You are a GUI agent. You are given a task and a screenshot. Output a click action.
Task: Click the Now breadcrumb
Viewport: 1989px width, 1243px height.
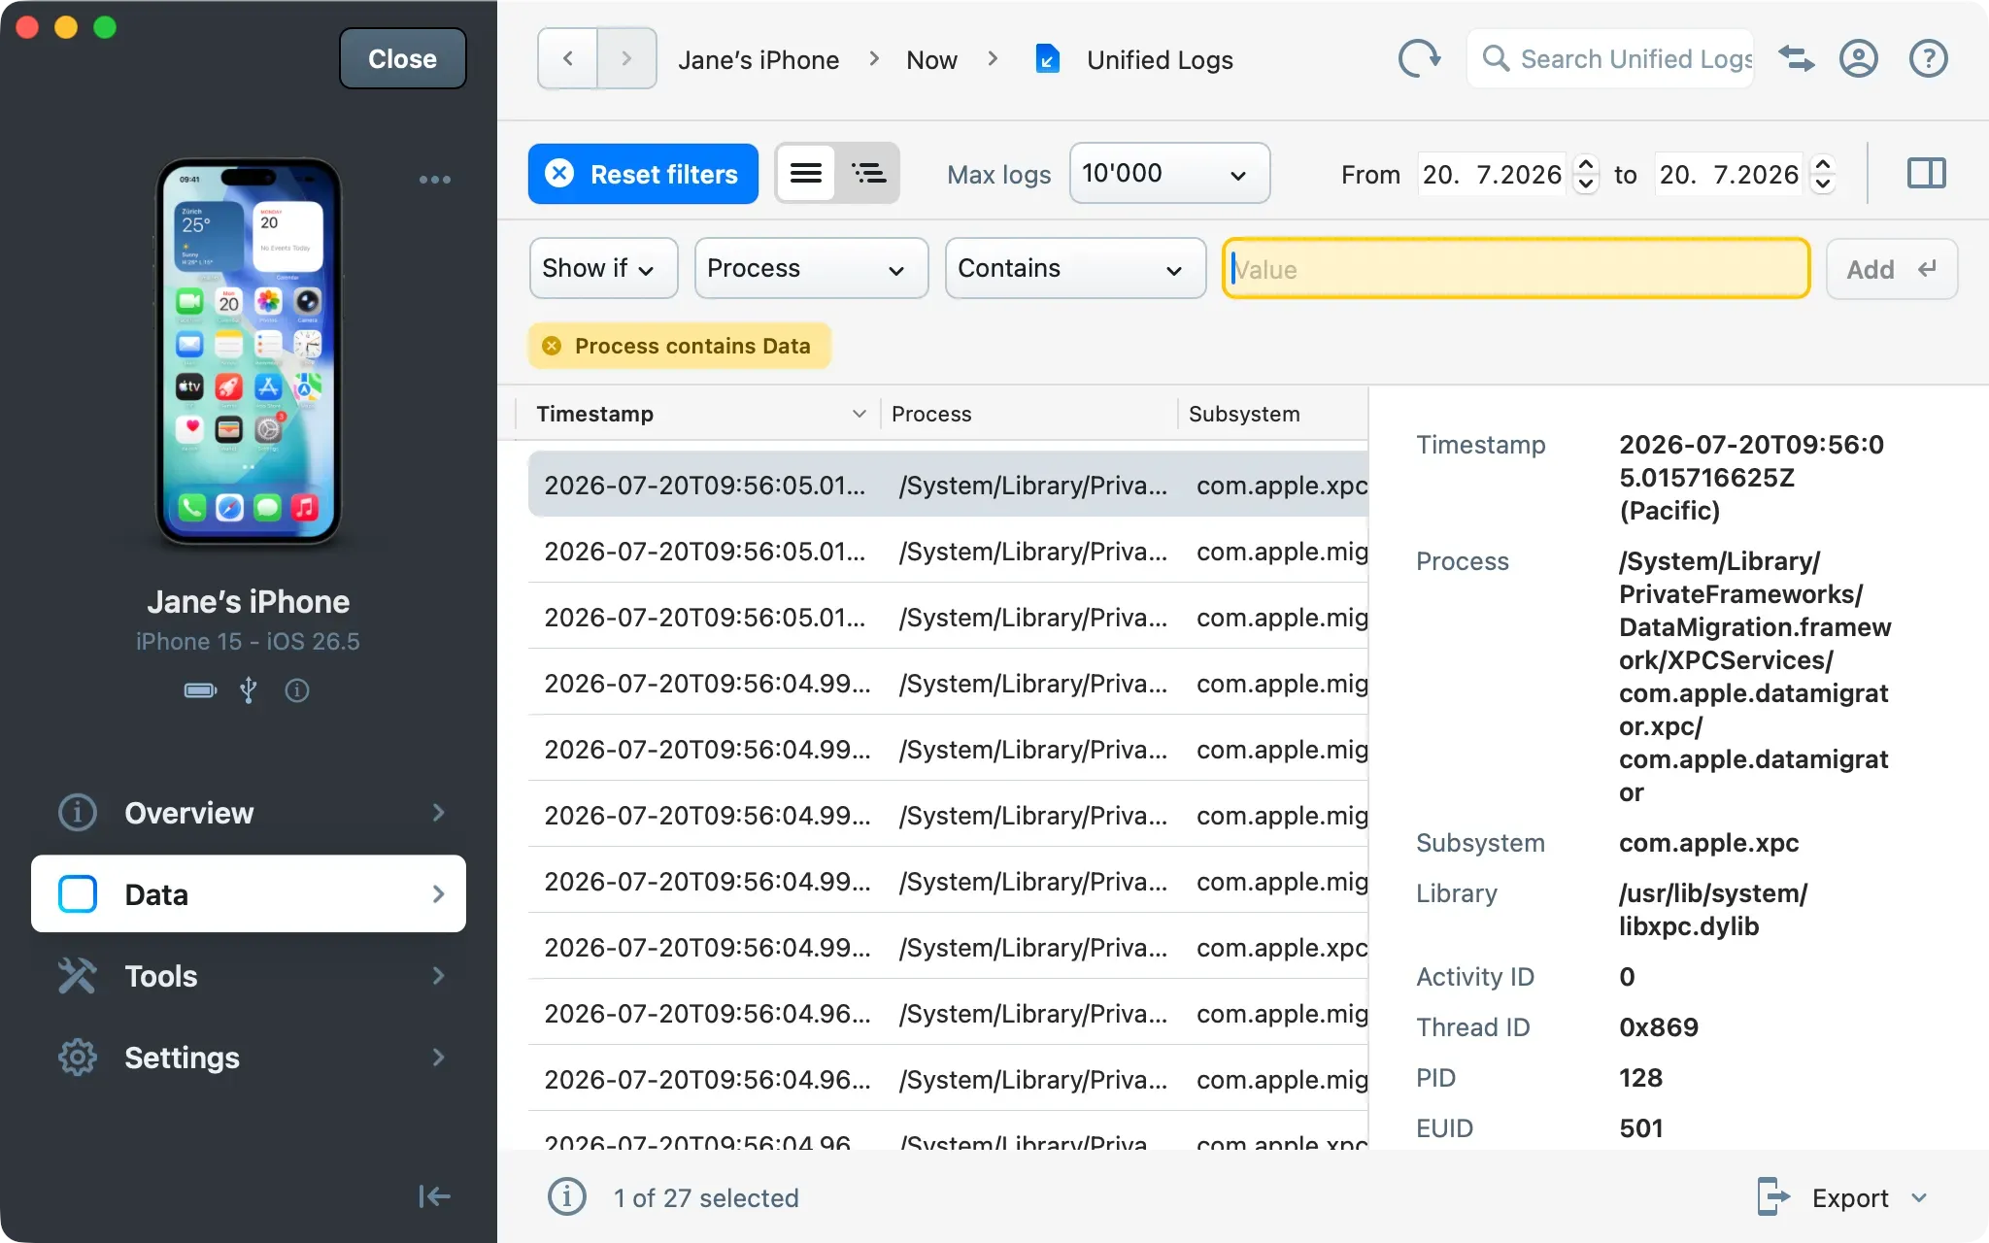click(x=931, y=60)
